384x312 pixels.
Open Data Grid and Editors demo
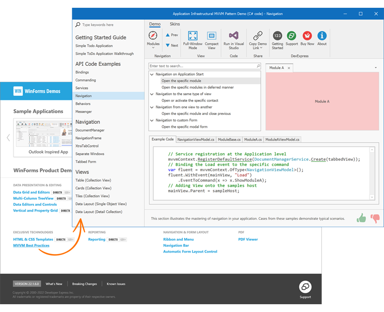32,192
